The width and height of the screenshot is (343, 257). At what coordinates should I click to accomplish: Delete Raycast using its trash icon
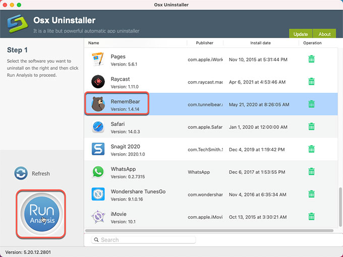[x=311, y=82]
